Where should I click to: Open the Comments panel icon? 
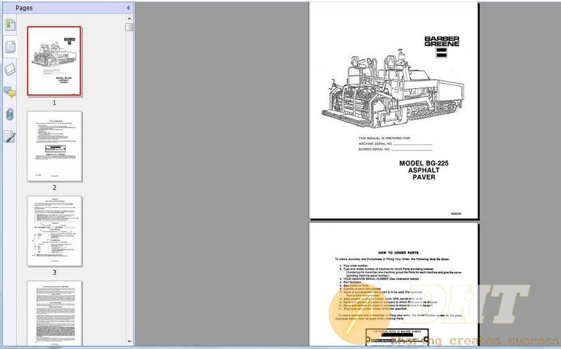click(10, 92)
